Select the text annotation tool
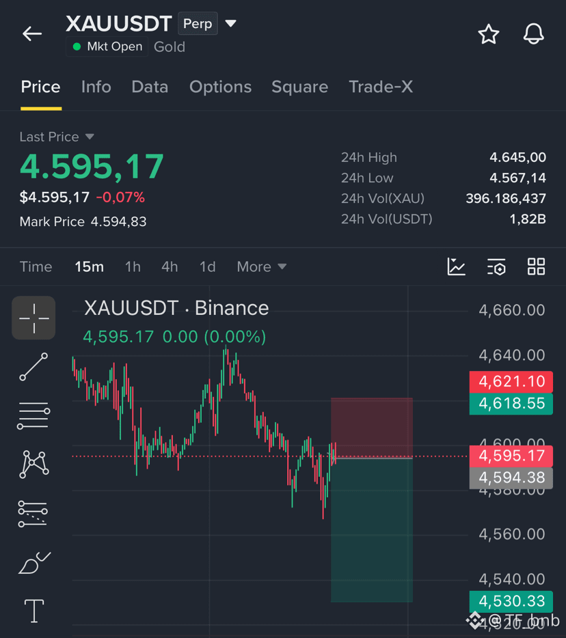 click(34, 611)
